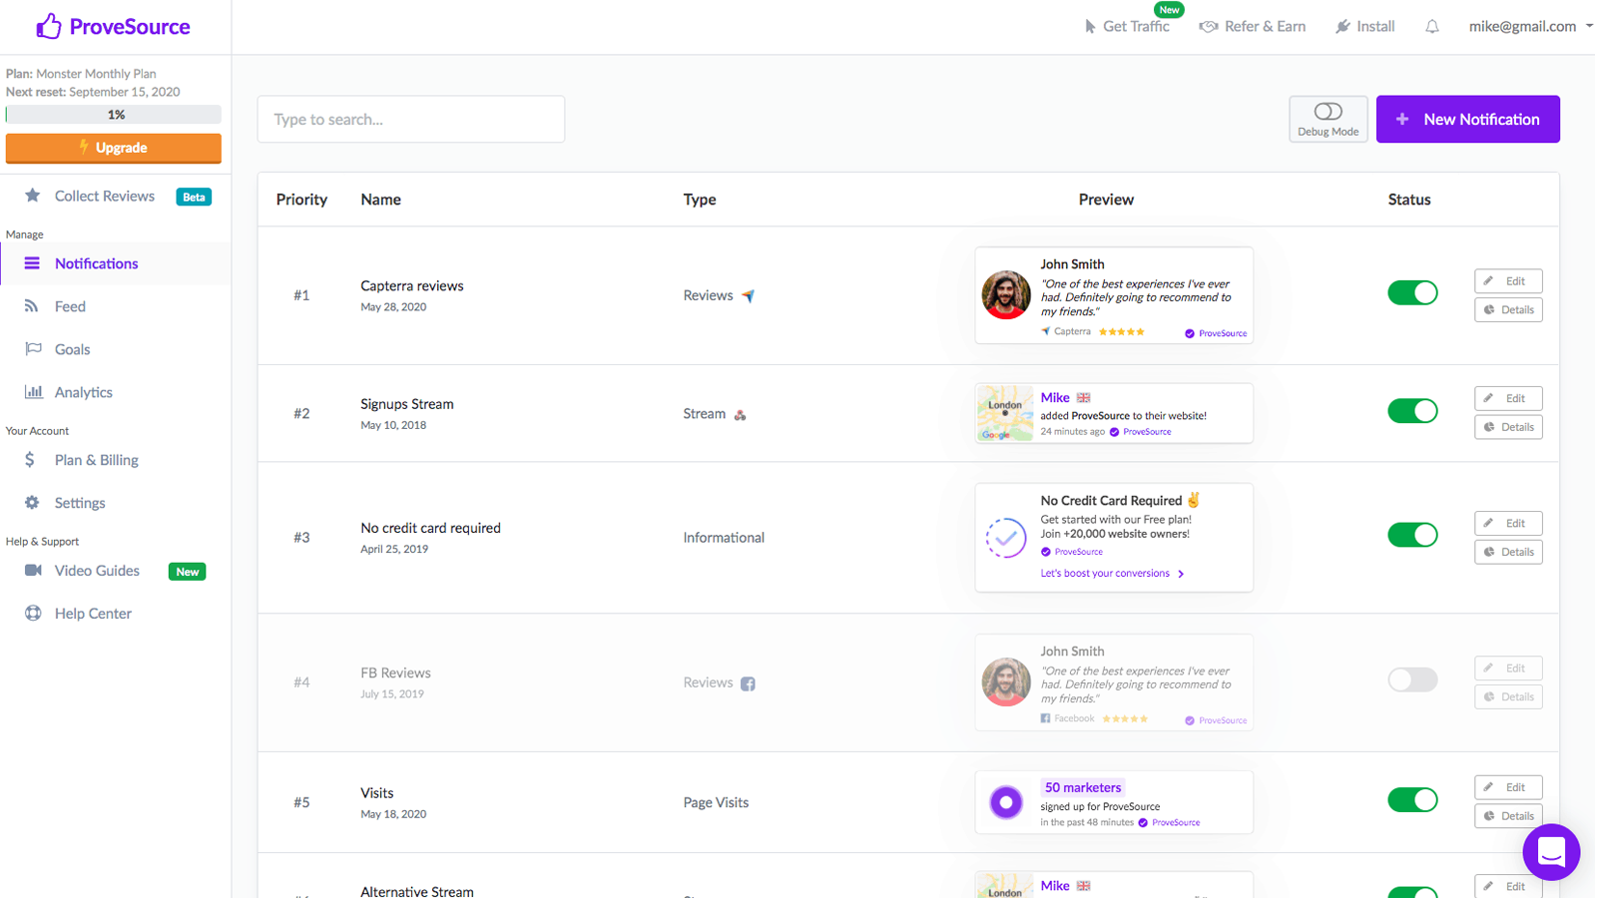Open Details for Visits notification
The width and height of the screenshot is (1597, 898).
pyautogui.click(x=1508, y=816)
